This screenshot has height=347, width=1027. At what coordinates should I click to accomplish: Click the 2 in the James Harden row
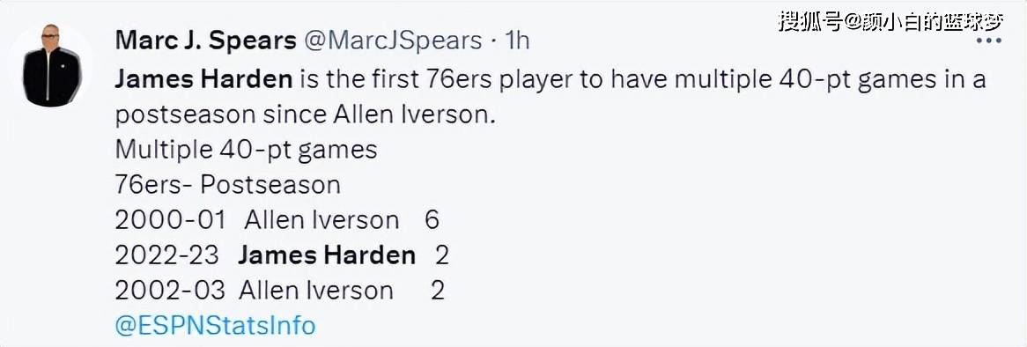pos(442,255)
